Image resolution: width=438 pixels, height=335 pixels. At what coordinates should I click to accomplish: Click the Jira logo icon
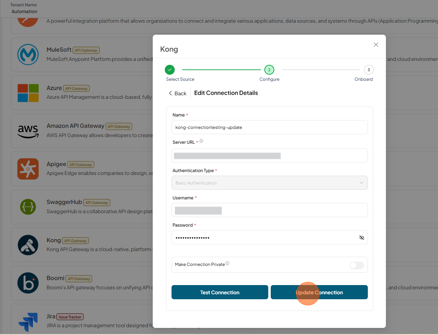coord(28,321)
